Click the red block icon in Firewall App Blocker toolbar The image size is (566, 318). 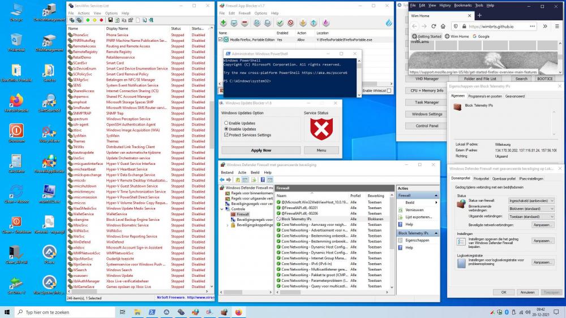tap(290, 23)
